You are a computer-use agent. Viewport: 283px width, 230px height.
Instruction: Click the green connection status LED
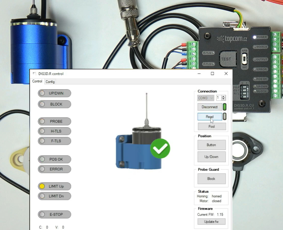225,107
